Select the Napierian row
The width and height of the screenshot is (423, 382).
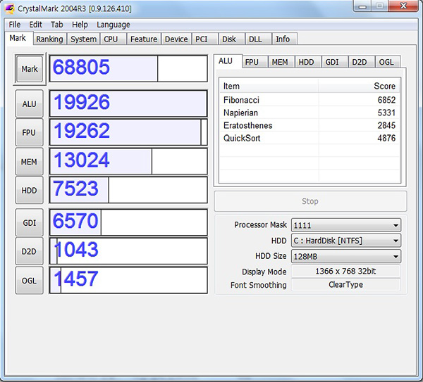pyautogui.click(x=309, y=113)
